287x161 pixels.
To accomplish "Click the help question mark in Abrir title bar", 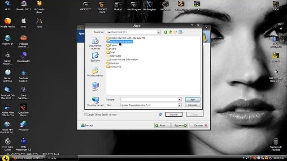I will coord(192,25).
